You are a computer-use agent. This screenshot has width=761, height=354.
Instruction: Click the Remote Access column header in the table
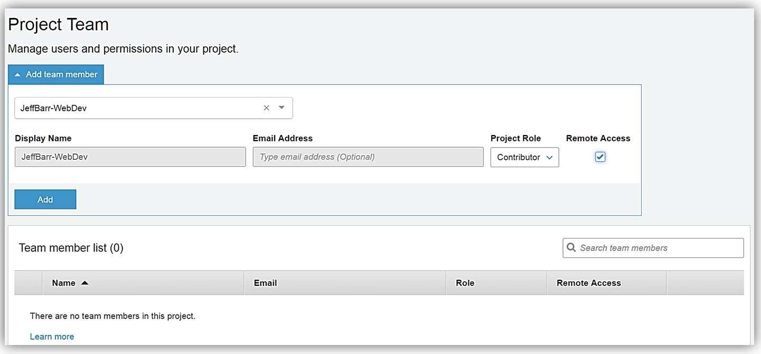click(x=588, y=283)
